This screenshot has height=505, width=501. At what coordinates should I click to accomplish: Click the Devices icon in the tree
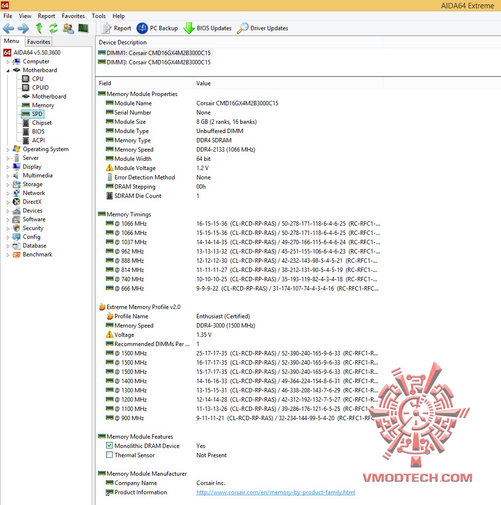click(17, 211)
